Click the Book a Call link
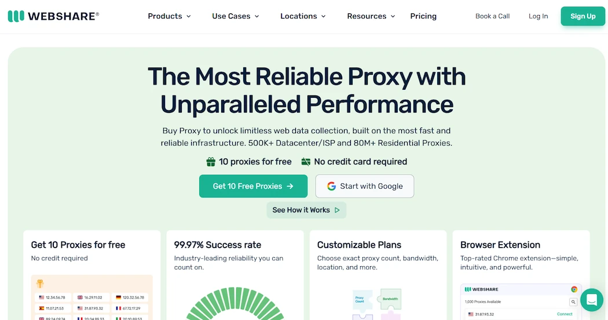 coord(492,16)
